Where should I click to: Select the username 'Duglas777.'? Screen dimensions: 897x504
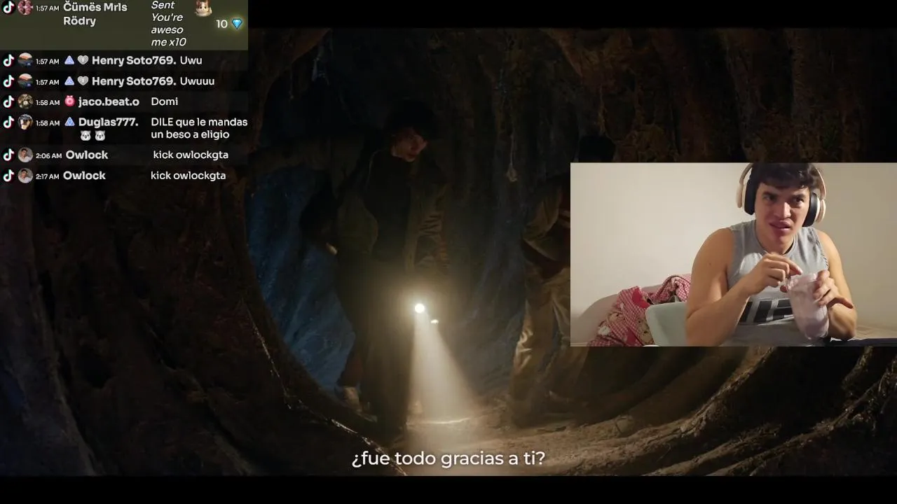pyautogui.click(x=109, y=122)
